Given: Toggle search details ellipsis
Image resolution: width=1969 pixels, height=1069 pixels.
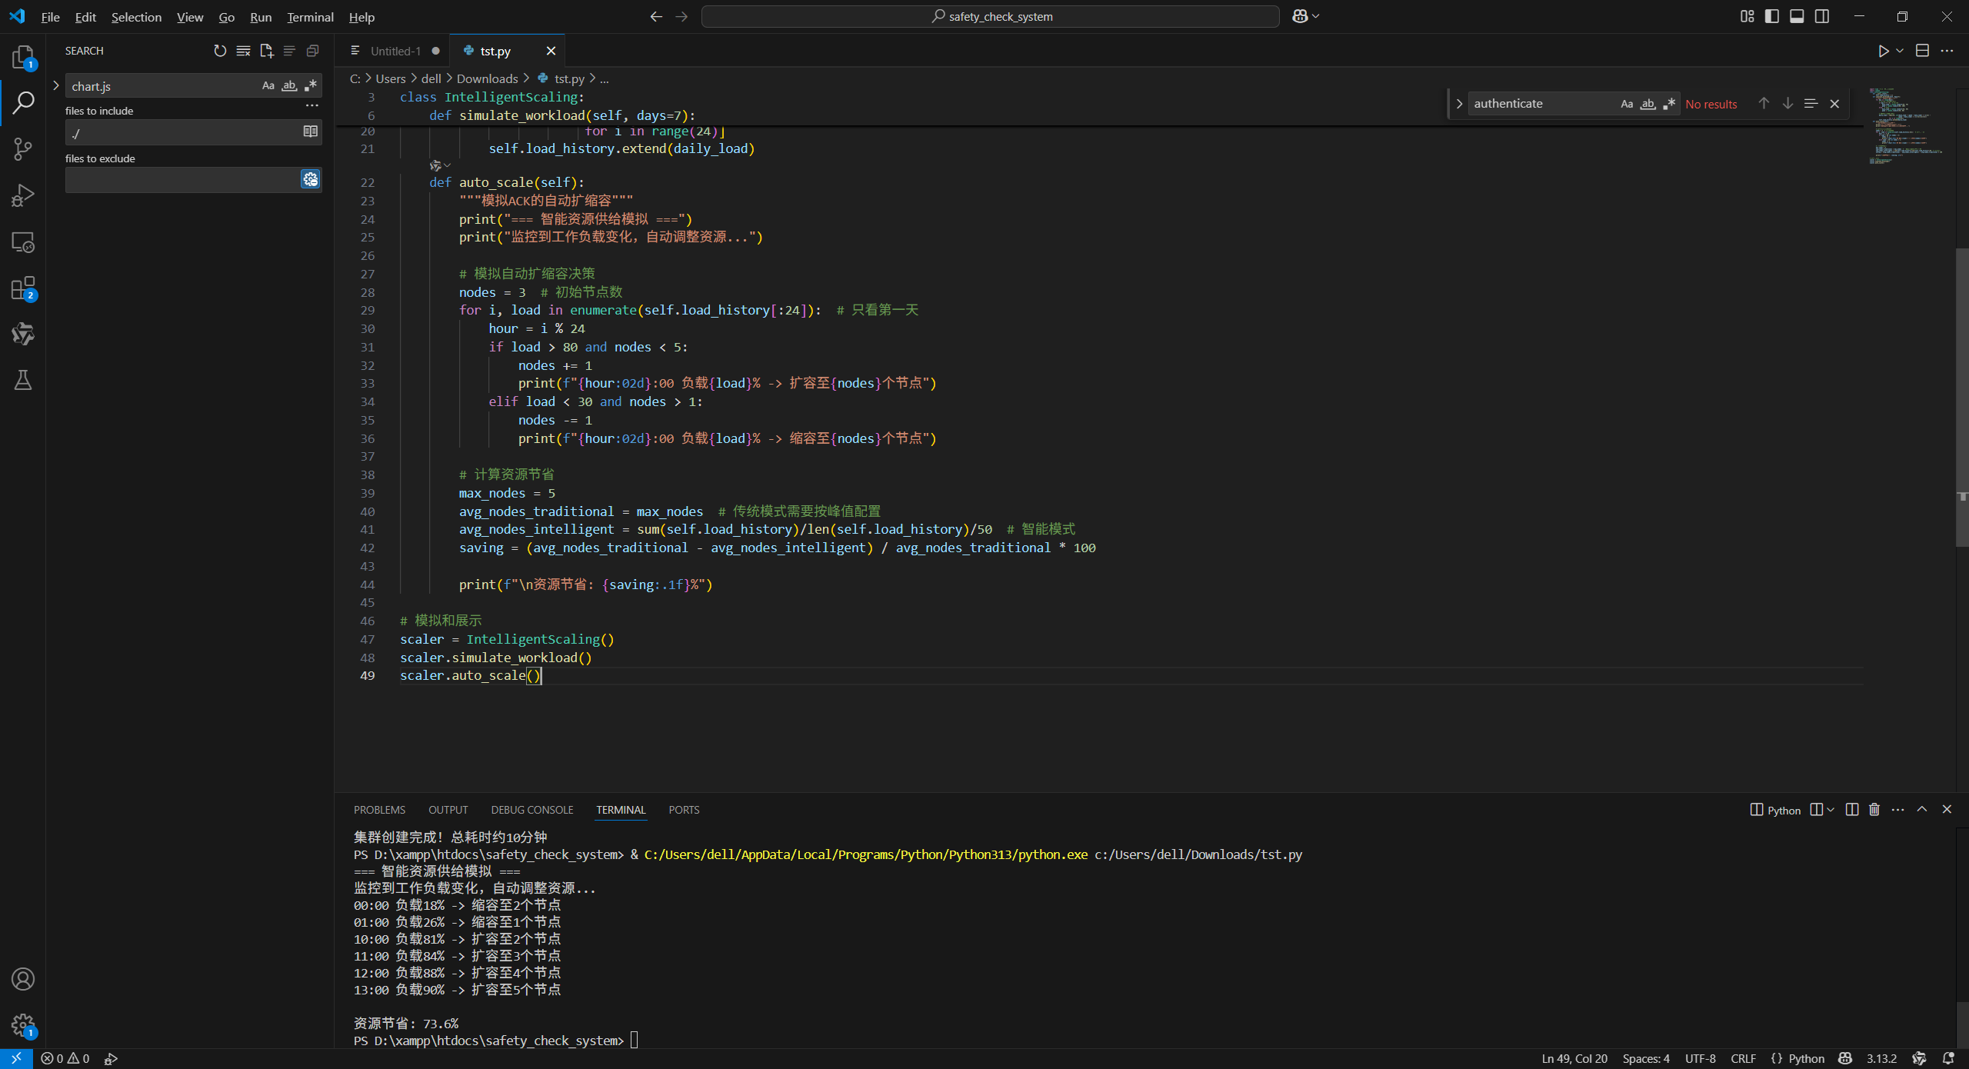Looking at the screenshot, I should [x=312, y=106].
